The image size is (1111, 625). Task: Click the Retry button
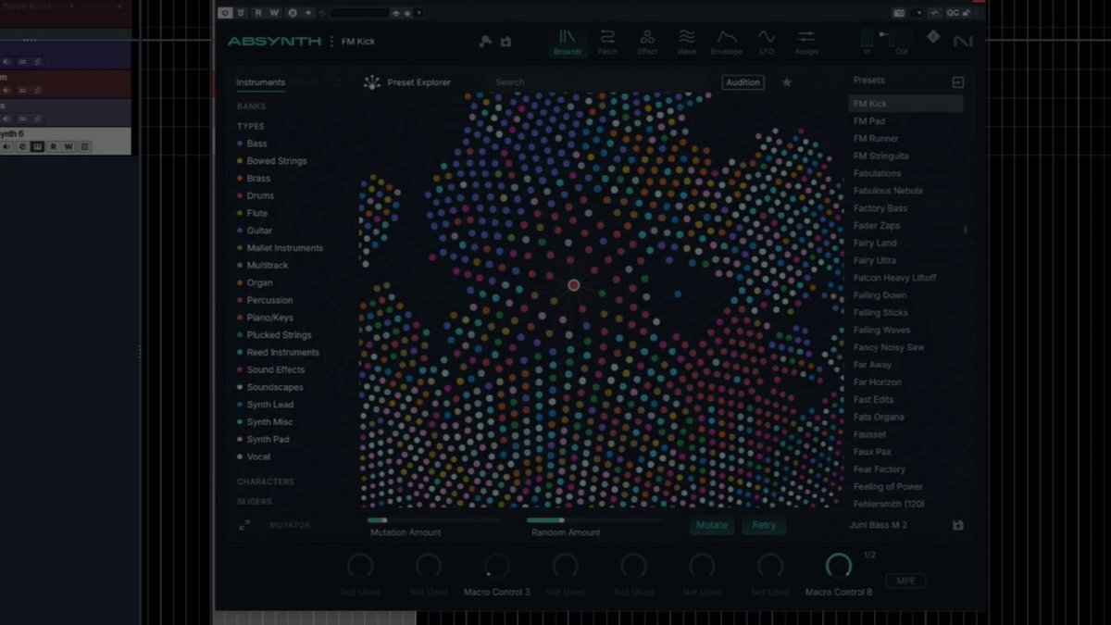point(764,525)
